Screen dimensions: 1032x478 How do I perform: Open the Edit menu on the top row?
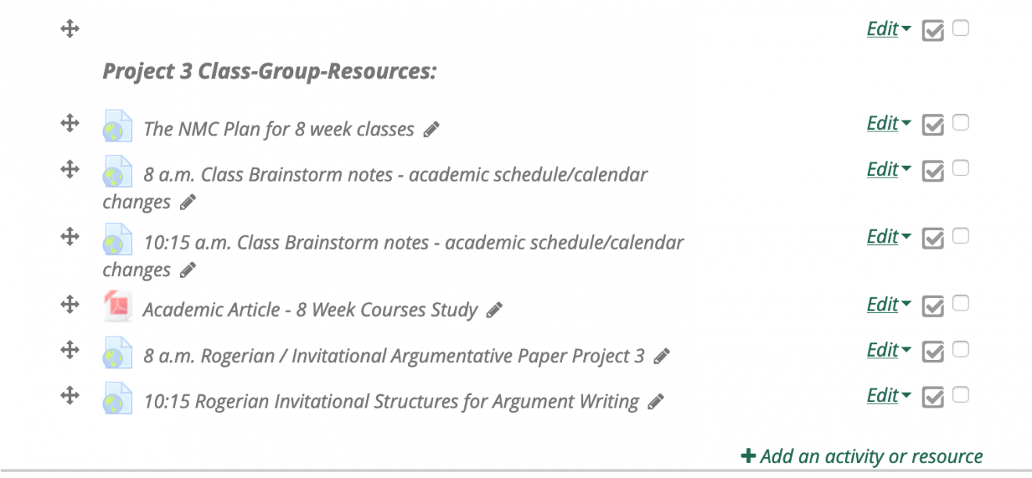tap(882, 29)
